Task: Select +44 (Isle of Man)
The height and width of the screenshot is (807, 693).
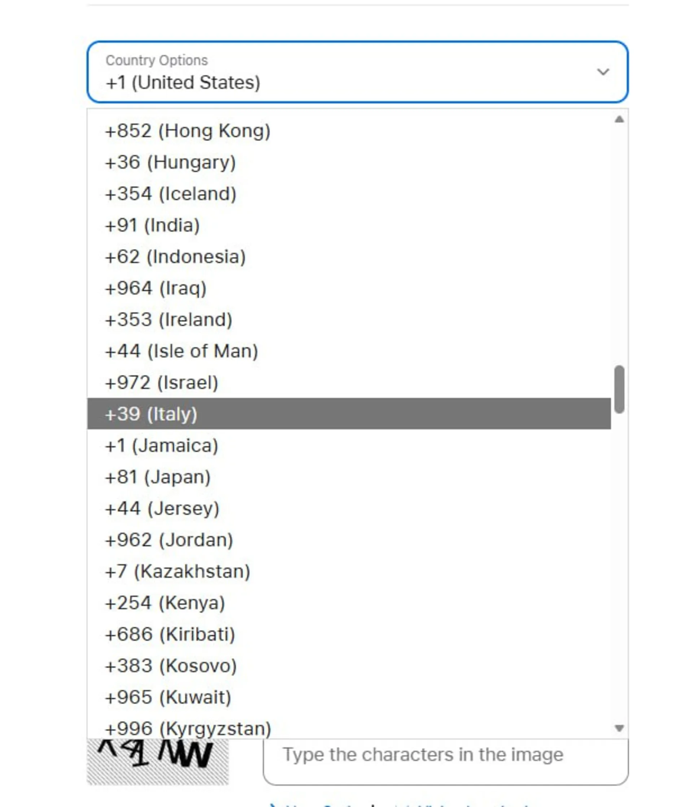Action: point(182,351)
